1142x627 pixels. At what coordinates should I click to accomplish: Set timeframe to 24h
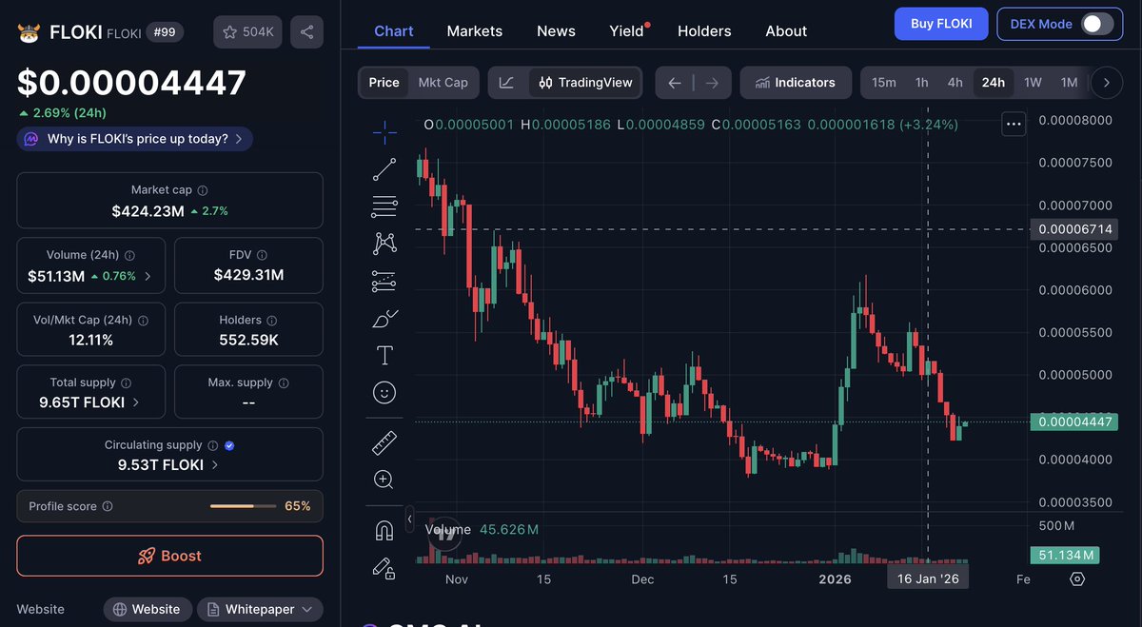(994, 83)
